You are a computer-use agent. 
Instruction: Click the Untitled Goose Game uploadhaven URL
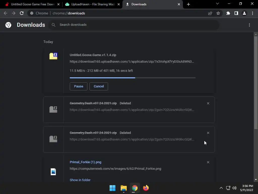pyautogui.click(x=132, y=62)
